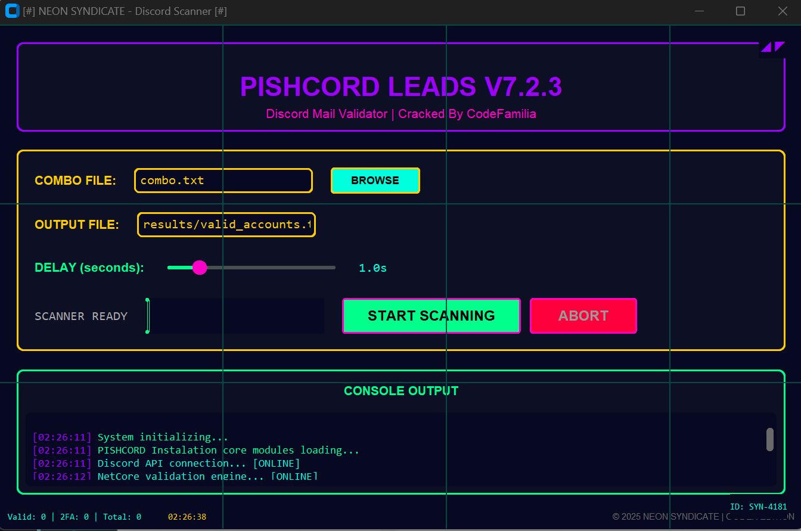Focus the COMBO FILE text field
This screenshot has height=531, width=801.
coord(223,181)
